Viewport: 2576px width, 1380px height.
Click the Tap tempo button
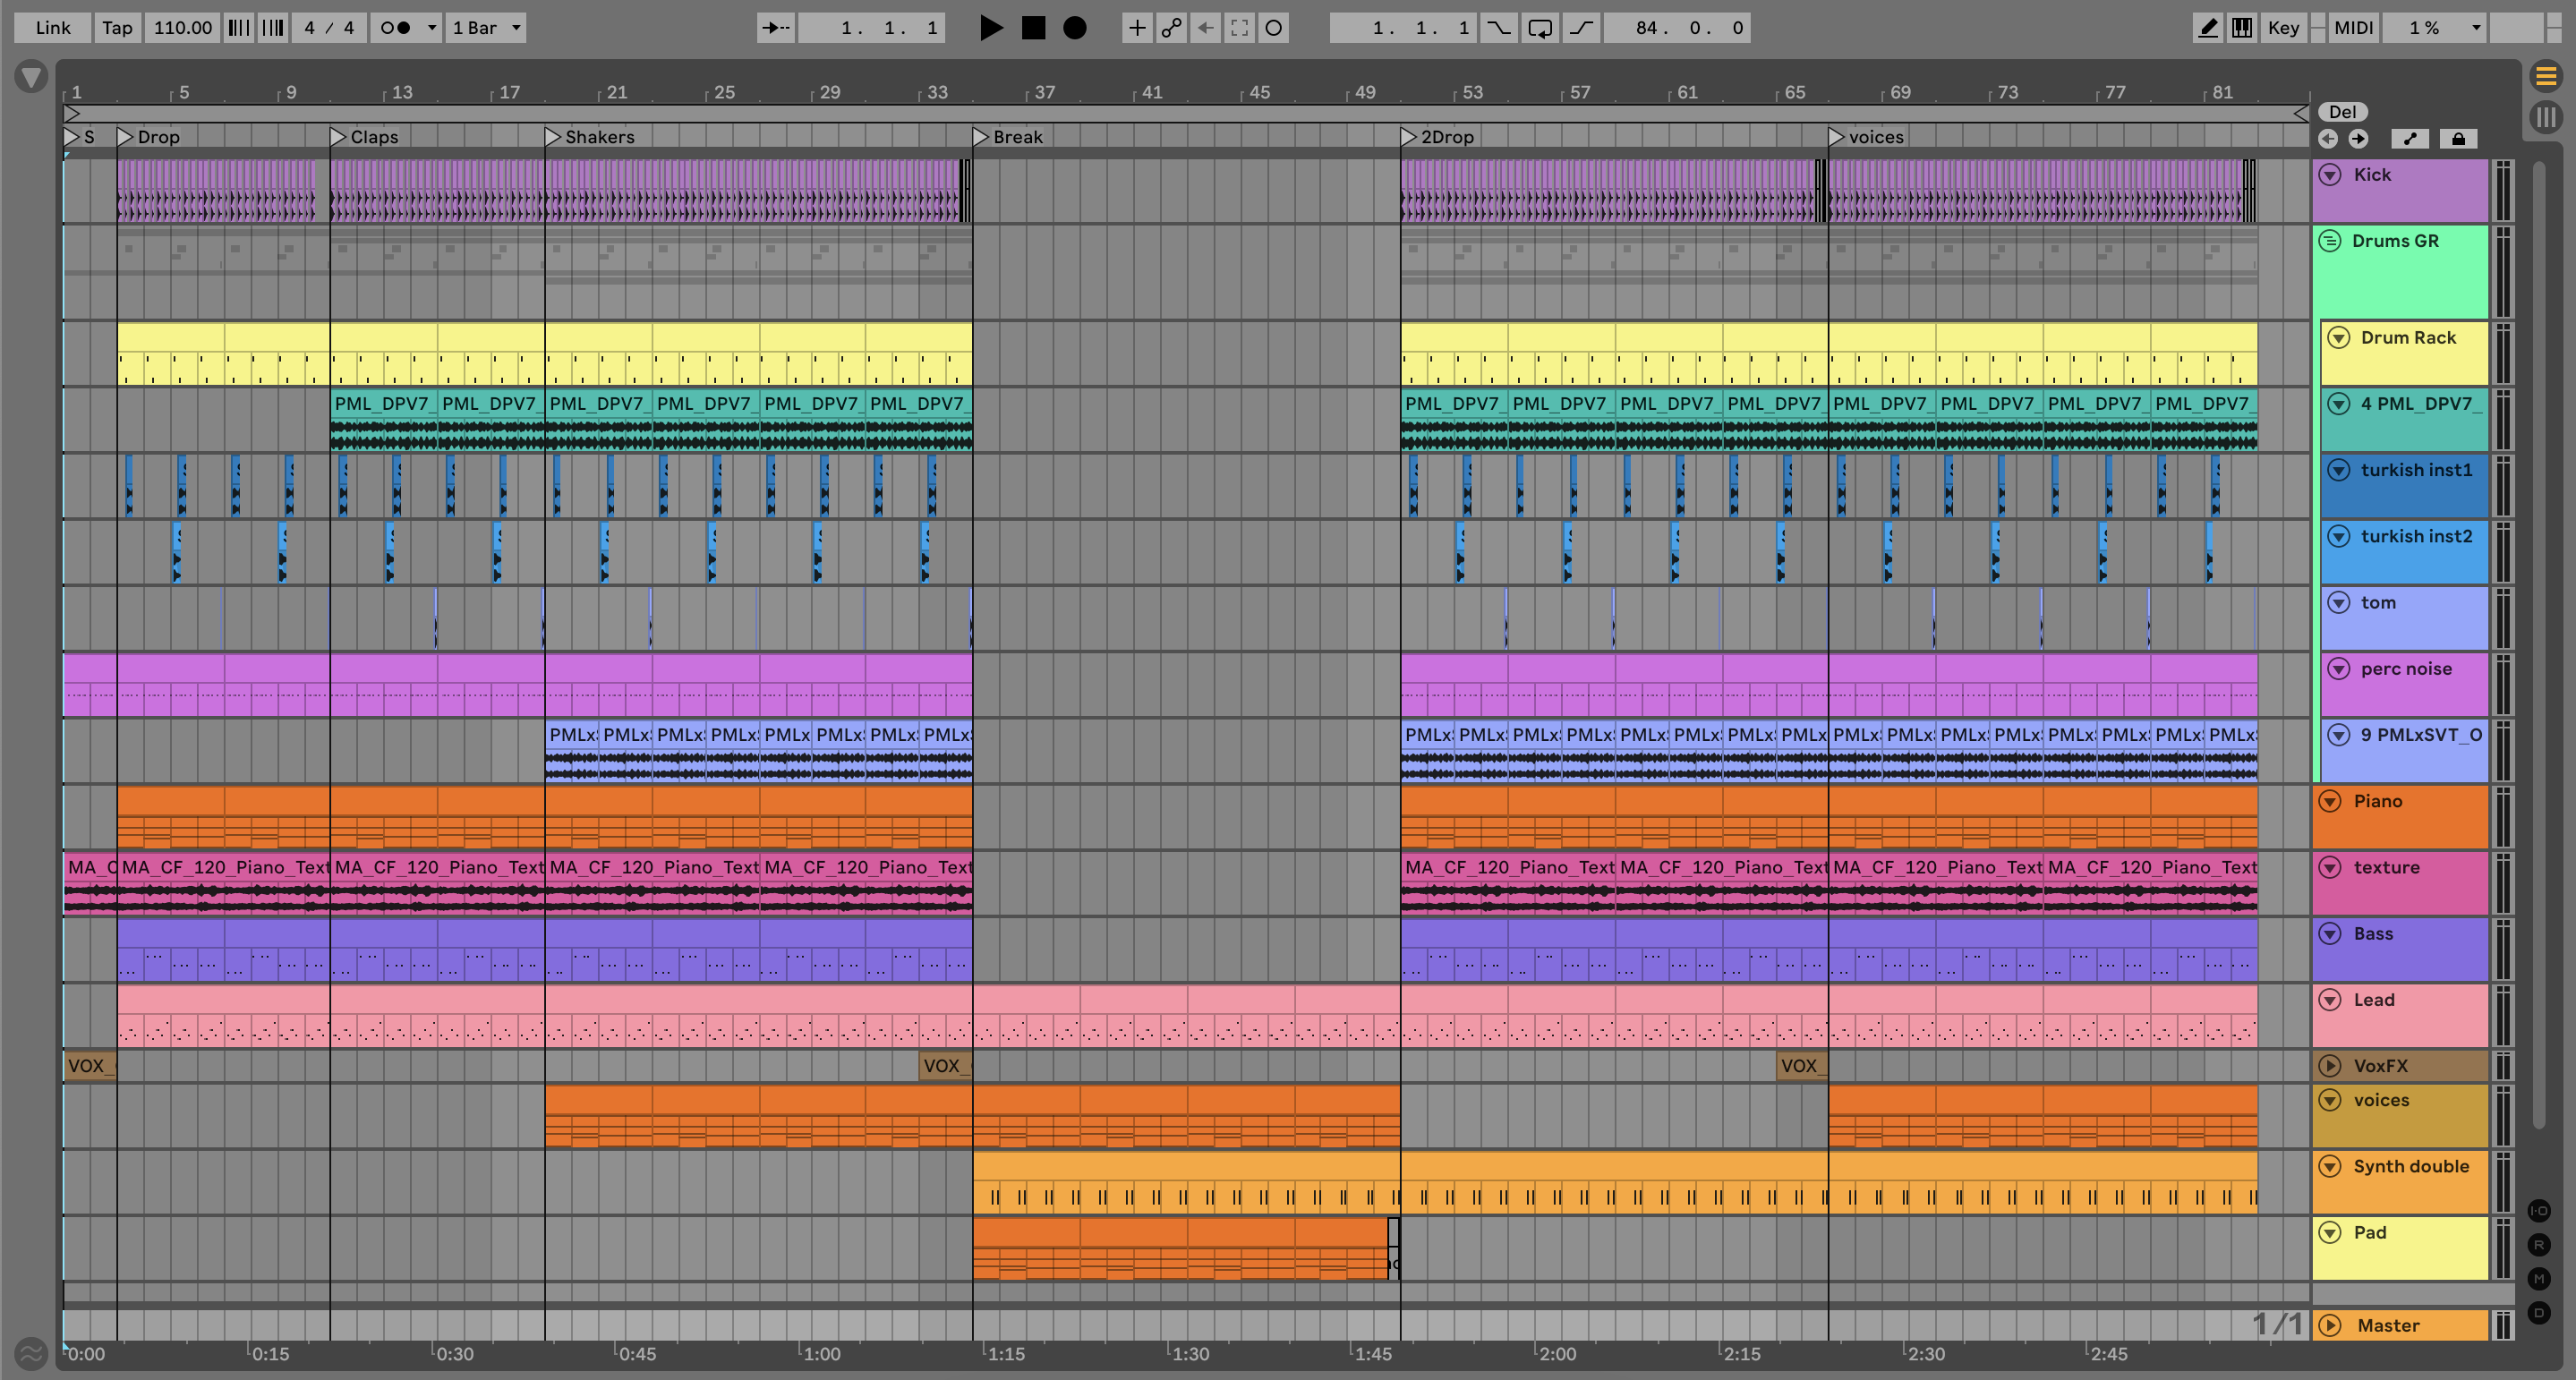pos(117,28)
